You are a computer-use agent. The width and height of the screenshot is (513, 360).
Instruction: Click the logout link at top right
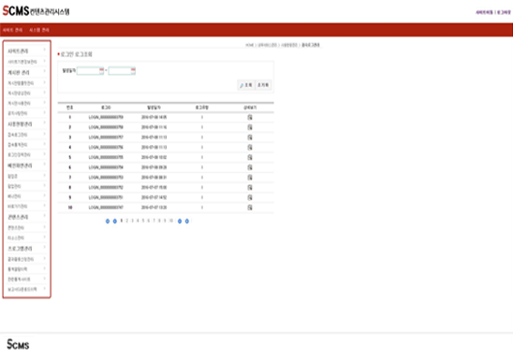tap(504, 12)
